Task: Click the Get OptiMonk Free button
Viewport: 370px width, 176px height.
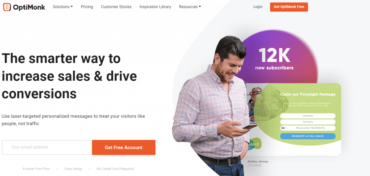Action: pyautogui.click(x=289, y=7)
